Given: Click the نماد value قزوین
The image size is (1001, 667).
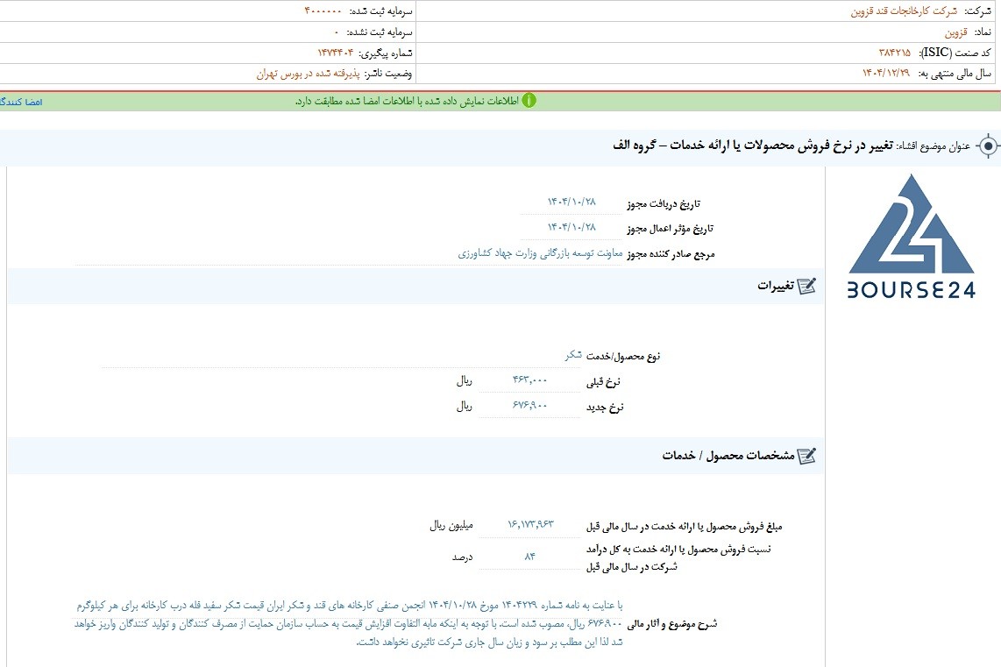Looking at the screenshot, I should coord(955,32).
